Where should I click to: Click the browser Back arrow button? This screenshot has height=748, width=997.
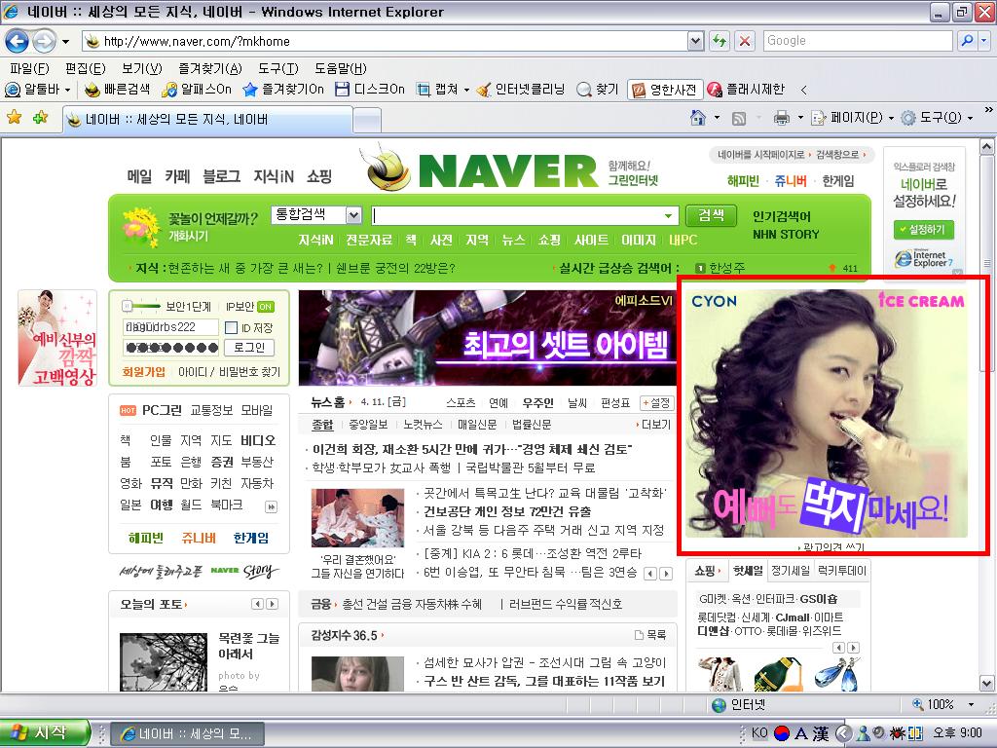(x=16, y=42)
